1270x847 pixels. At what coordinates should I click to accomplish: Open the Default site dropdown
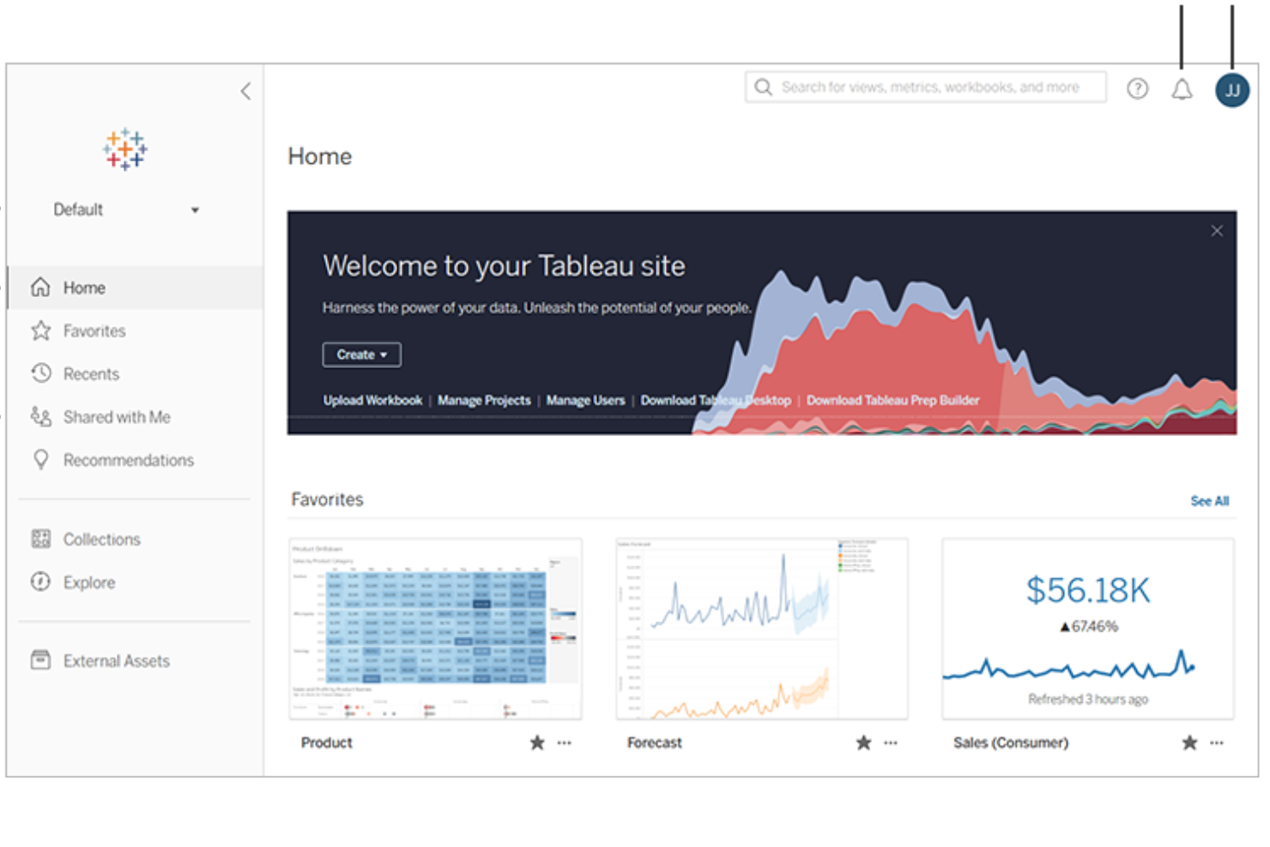click(x=126, y=209)
